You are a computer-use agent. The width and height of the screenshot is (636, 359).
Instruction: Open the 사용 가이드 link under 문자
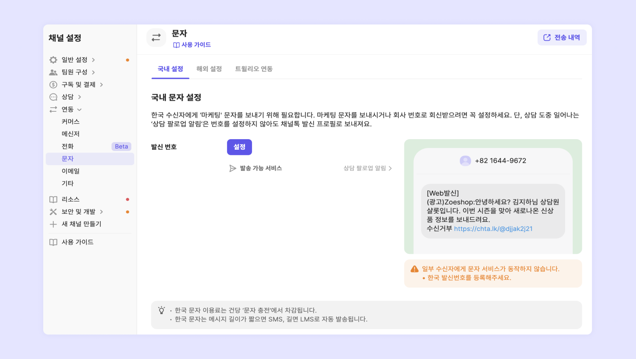[192, 45]
